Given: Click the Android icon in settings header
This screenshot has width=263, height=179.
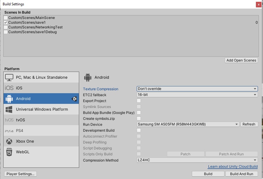Looking at the screenshot, I should (x=88, y=77).
